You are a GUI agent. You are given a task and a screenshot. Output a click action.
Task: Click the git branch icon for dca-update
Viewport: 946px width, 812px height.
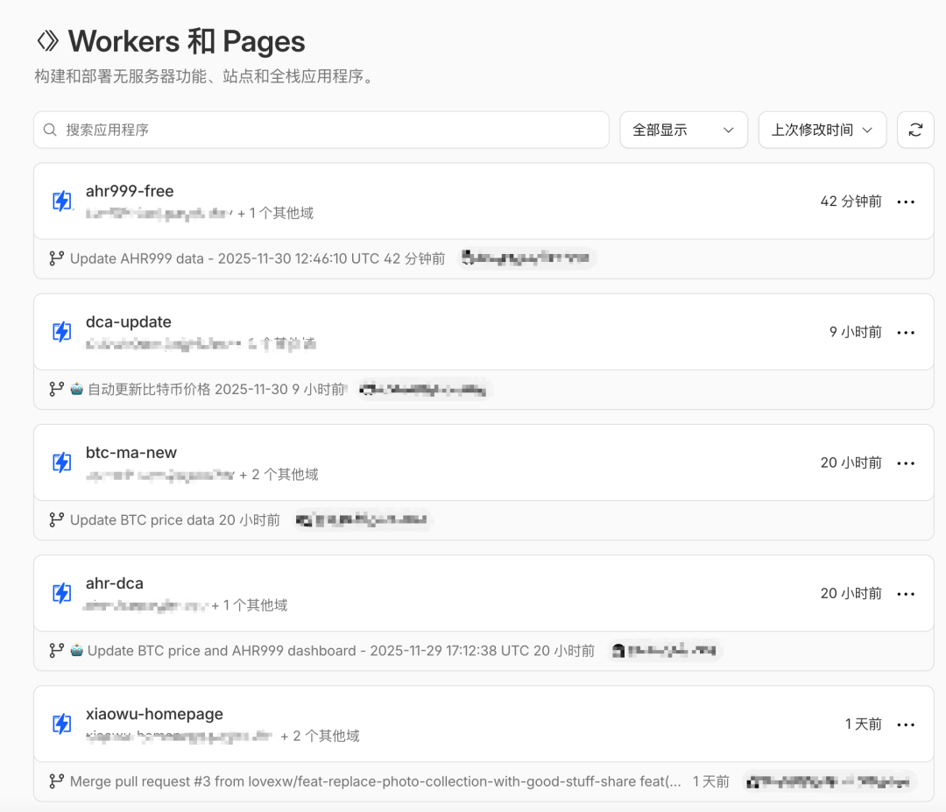coord(57,389)
